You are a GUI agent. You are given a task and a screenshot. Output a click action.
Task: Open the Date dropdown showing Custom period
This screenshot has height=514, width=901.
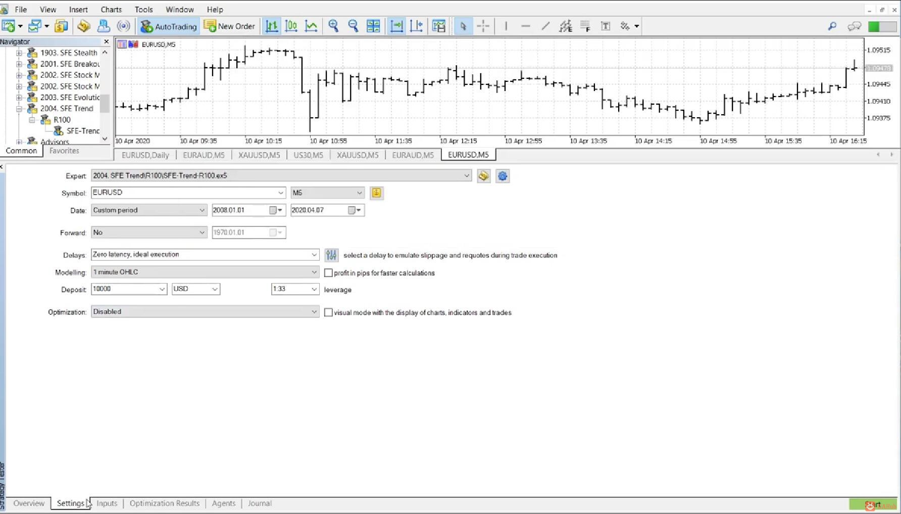point(149,210)
